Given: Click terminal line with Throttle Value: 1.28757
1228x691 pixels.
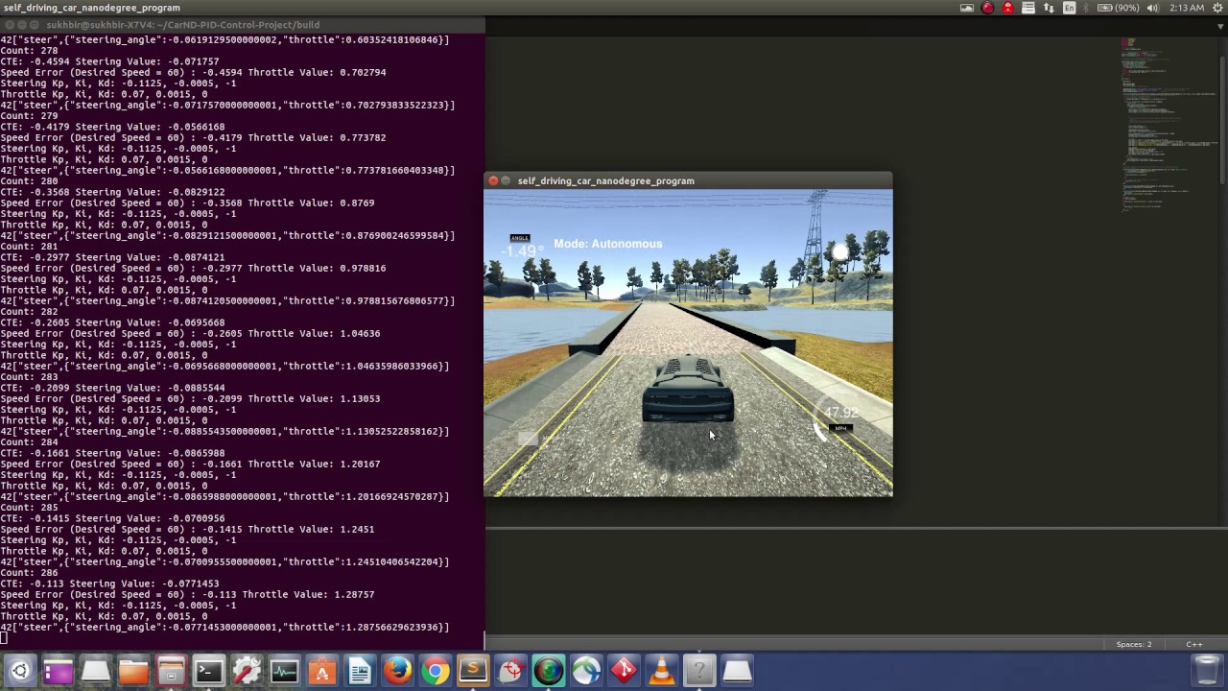Looking at the screenshot, I should click(187, 594).
